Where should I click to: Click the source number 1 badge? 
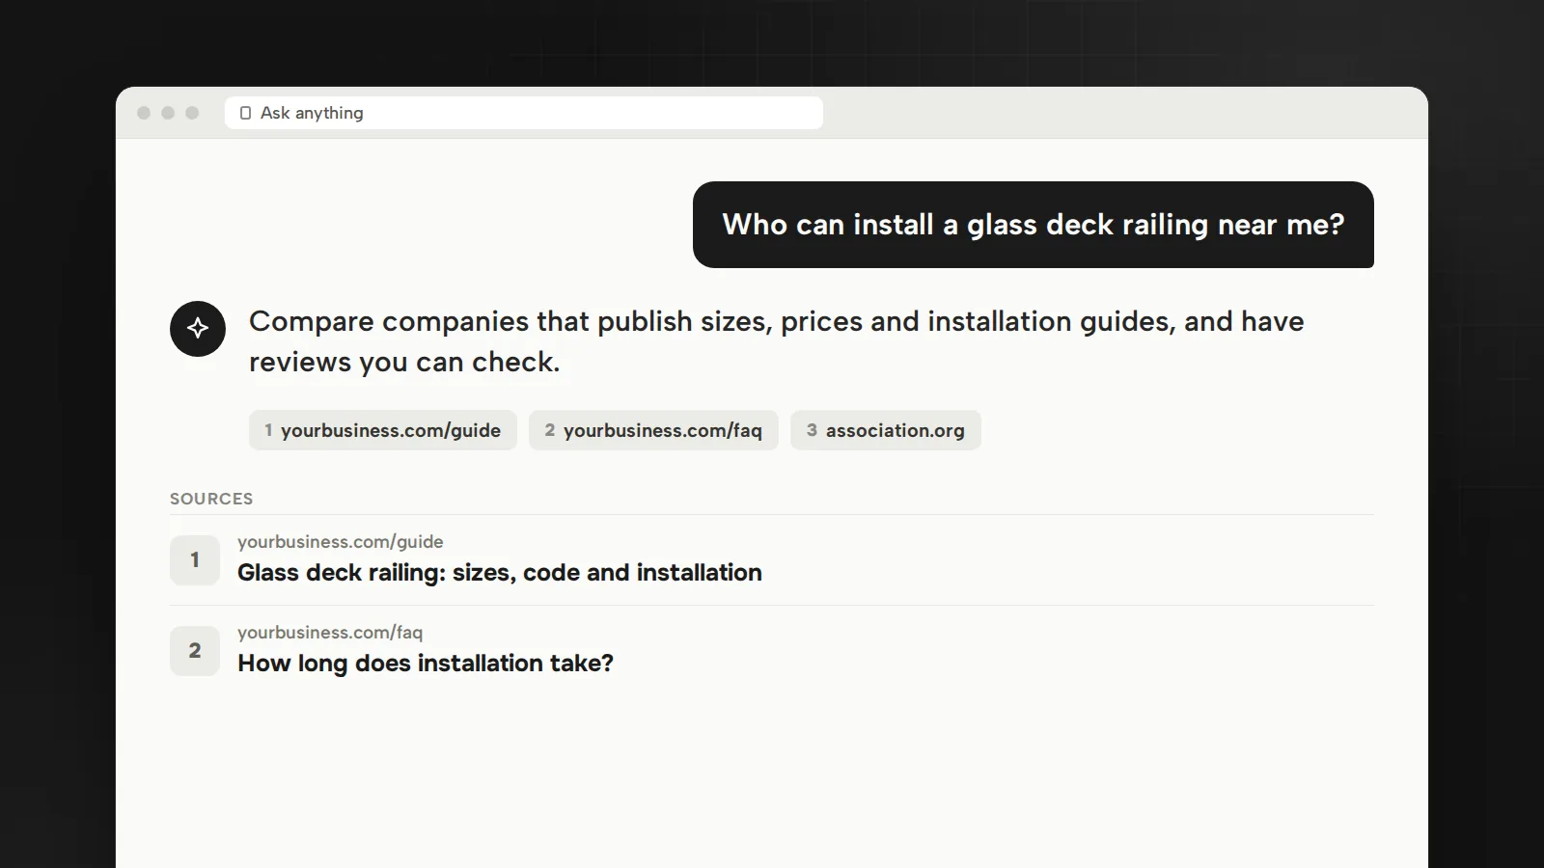coord(195,560)
